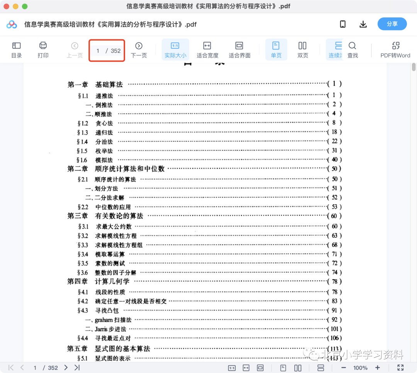Select 适合宽度 fit width
Screen dimensions: 417x373
tap(207, 50)
